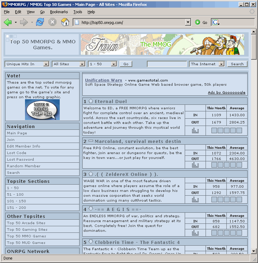The image size is (258, 263).
Task: Click the down arrow icon beside A E G I S
Action: coord(91,209)
